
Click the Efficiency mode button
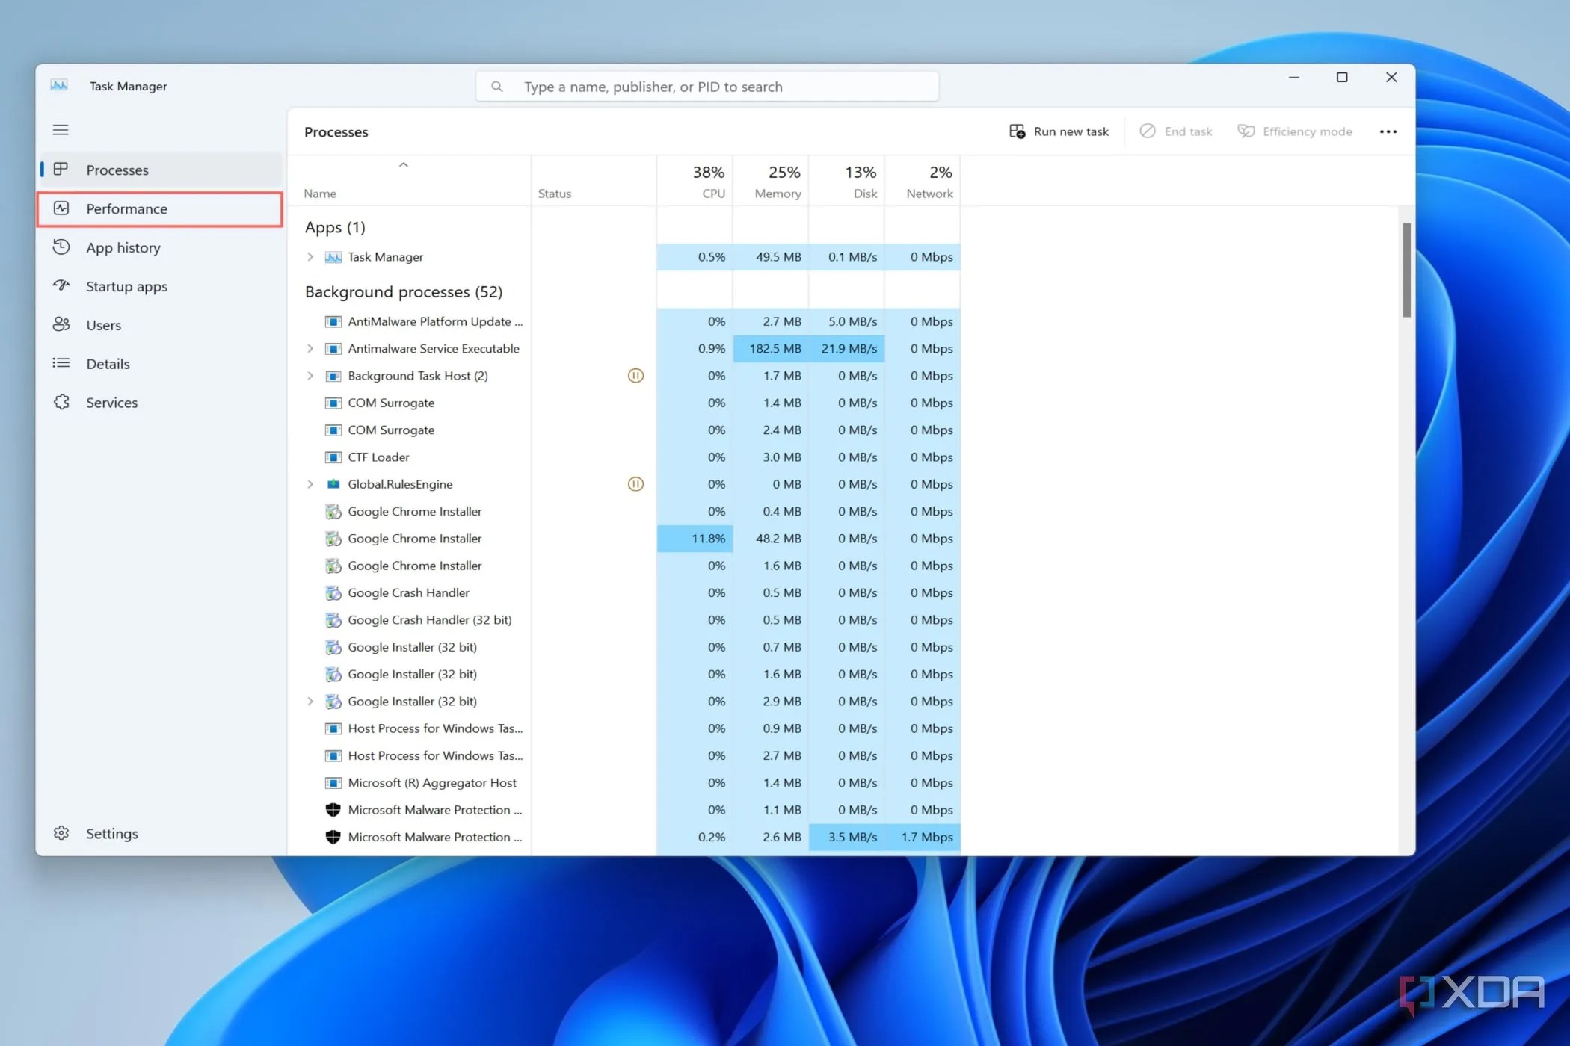pyautogui.click(x=1295, y=131)
